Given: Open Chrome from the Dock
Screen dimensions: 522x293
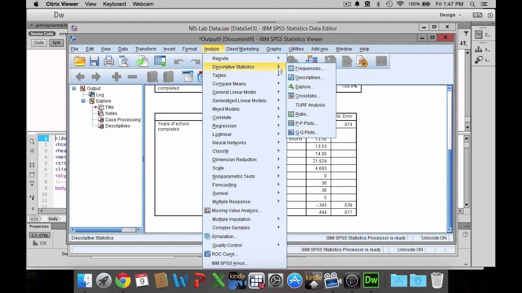Looking at the screenshot, I should pos(123,280).
